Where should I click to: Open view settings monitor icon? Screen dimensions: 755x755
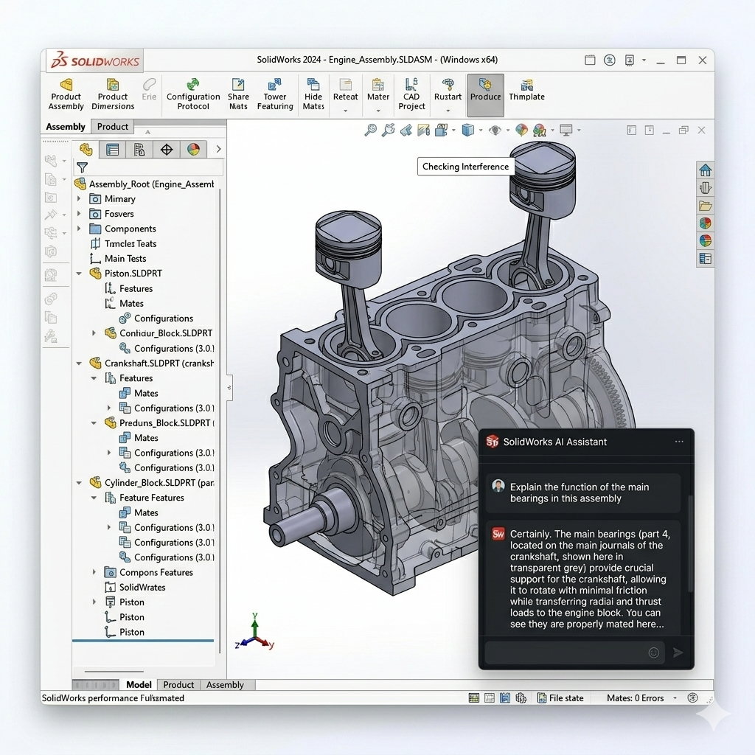pyautogui.click(x=566, y=130)
